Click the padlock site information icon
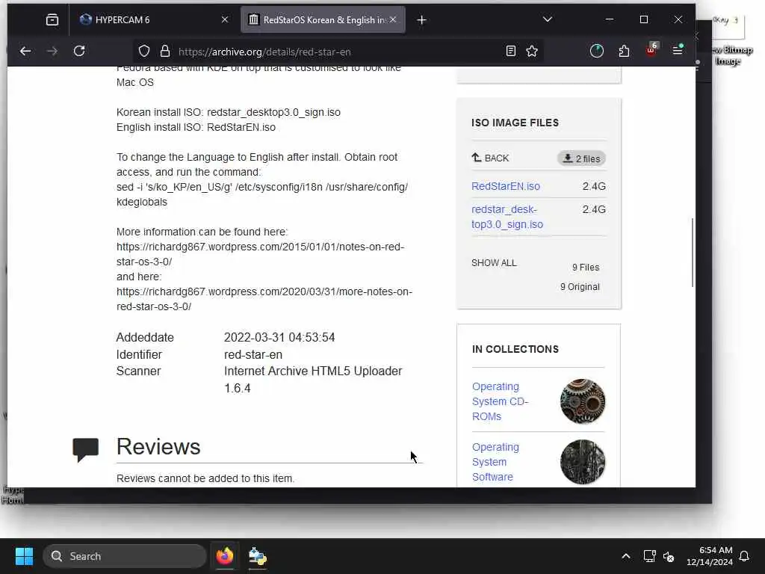The width and height of the screenshot is (765, 574). [x=165, y=52]
